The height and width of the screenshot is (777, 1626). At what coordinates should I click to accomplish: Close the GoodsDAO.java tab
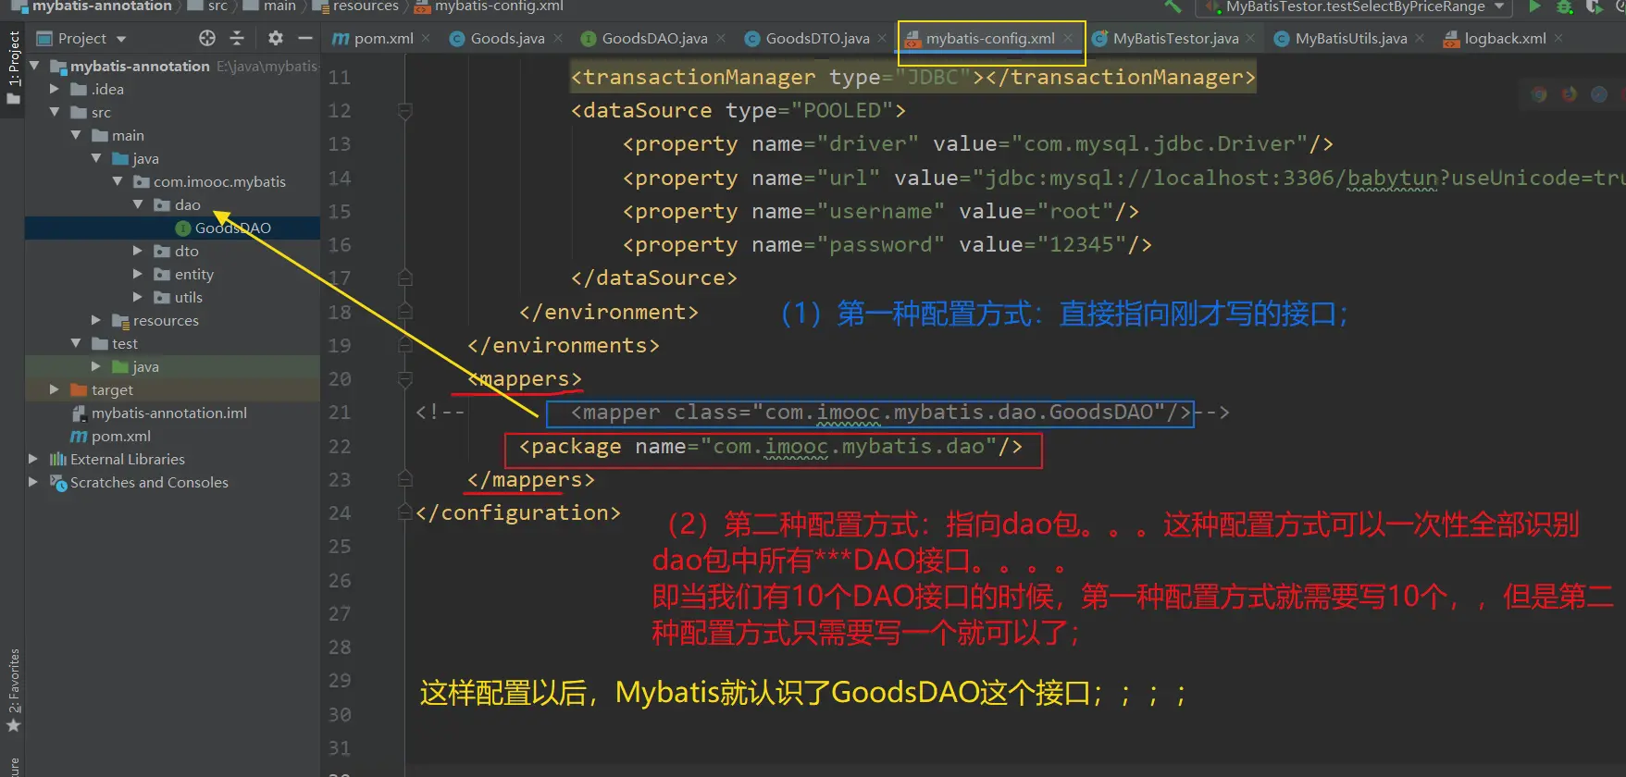click(x=721, y=38)
